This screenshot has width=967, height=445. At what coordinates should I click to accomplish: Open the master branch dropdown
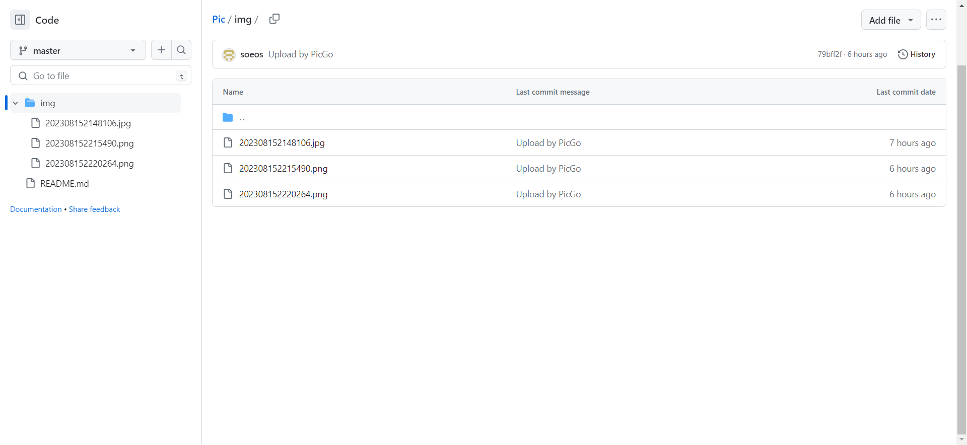[x=78, y=50]
